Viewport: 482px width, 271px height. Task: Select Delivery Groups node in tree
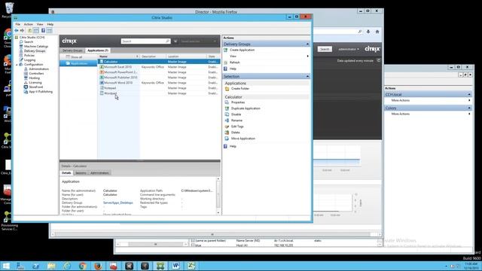tap(35, 51)
